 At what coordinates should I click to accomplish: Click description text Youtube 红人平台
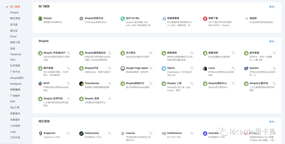coord(52,137)
